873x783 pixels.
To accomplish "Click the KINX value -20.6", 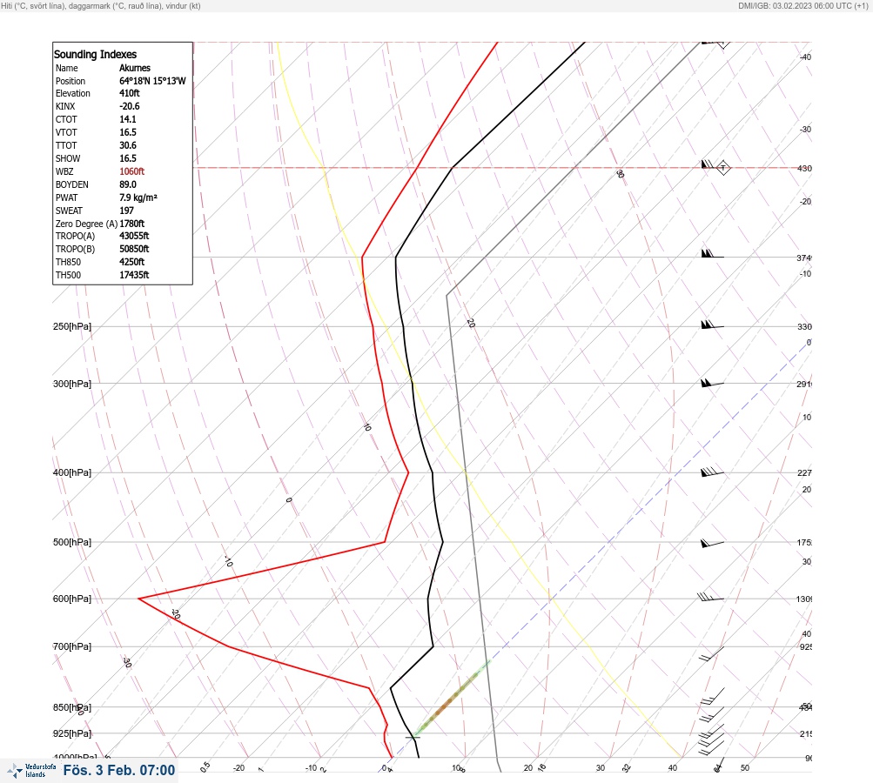I will click(x=129, y=106).
